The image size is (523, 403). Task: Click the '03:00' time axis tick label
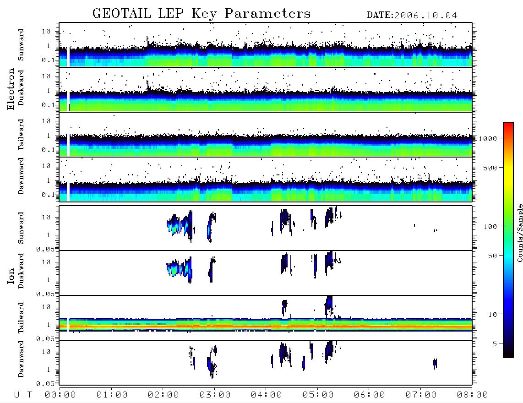pos(215,395)
